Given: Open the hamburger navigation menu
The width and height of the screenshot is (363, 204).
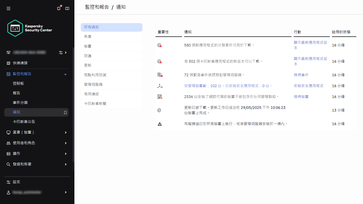Looking at the screenshot, I should pos(8,8).
